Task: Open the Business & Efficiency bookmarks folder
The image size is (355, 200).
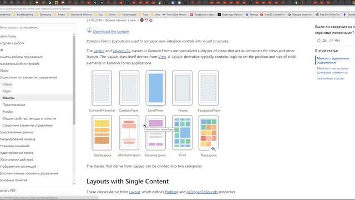Action: [79, 14]
